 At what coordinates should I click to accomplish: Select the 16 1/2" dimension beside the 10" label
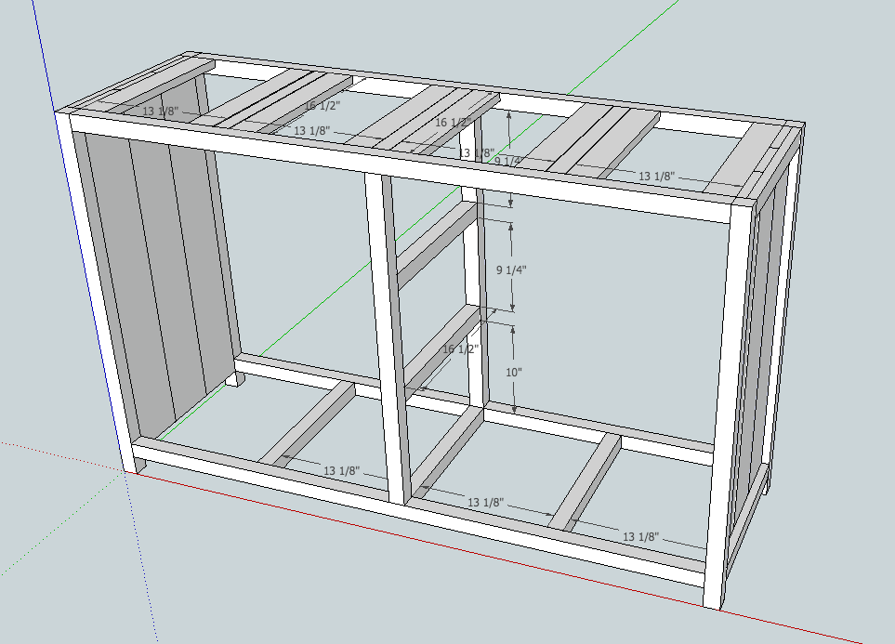click(461, 348)
